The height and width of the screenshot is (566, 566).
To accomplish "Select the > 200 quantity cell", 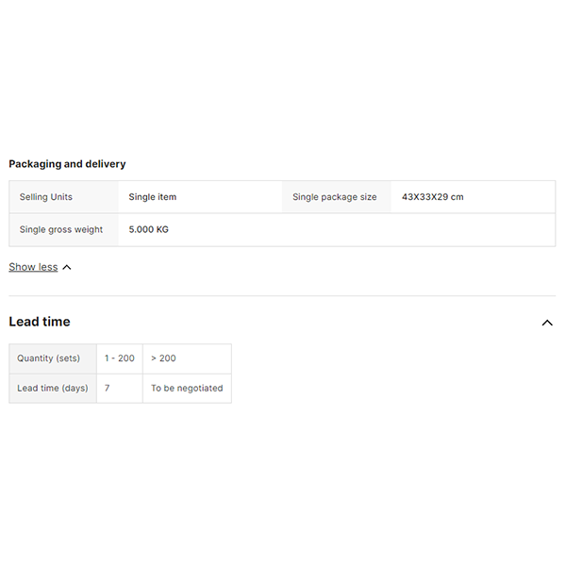I will pos(164,358).
